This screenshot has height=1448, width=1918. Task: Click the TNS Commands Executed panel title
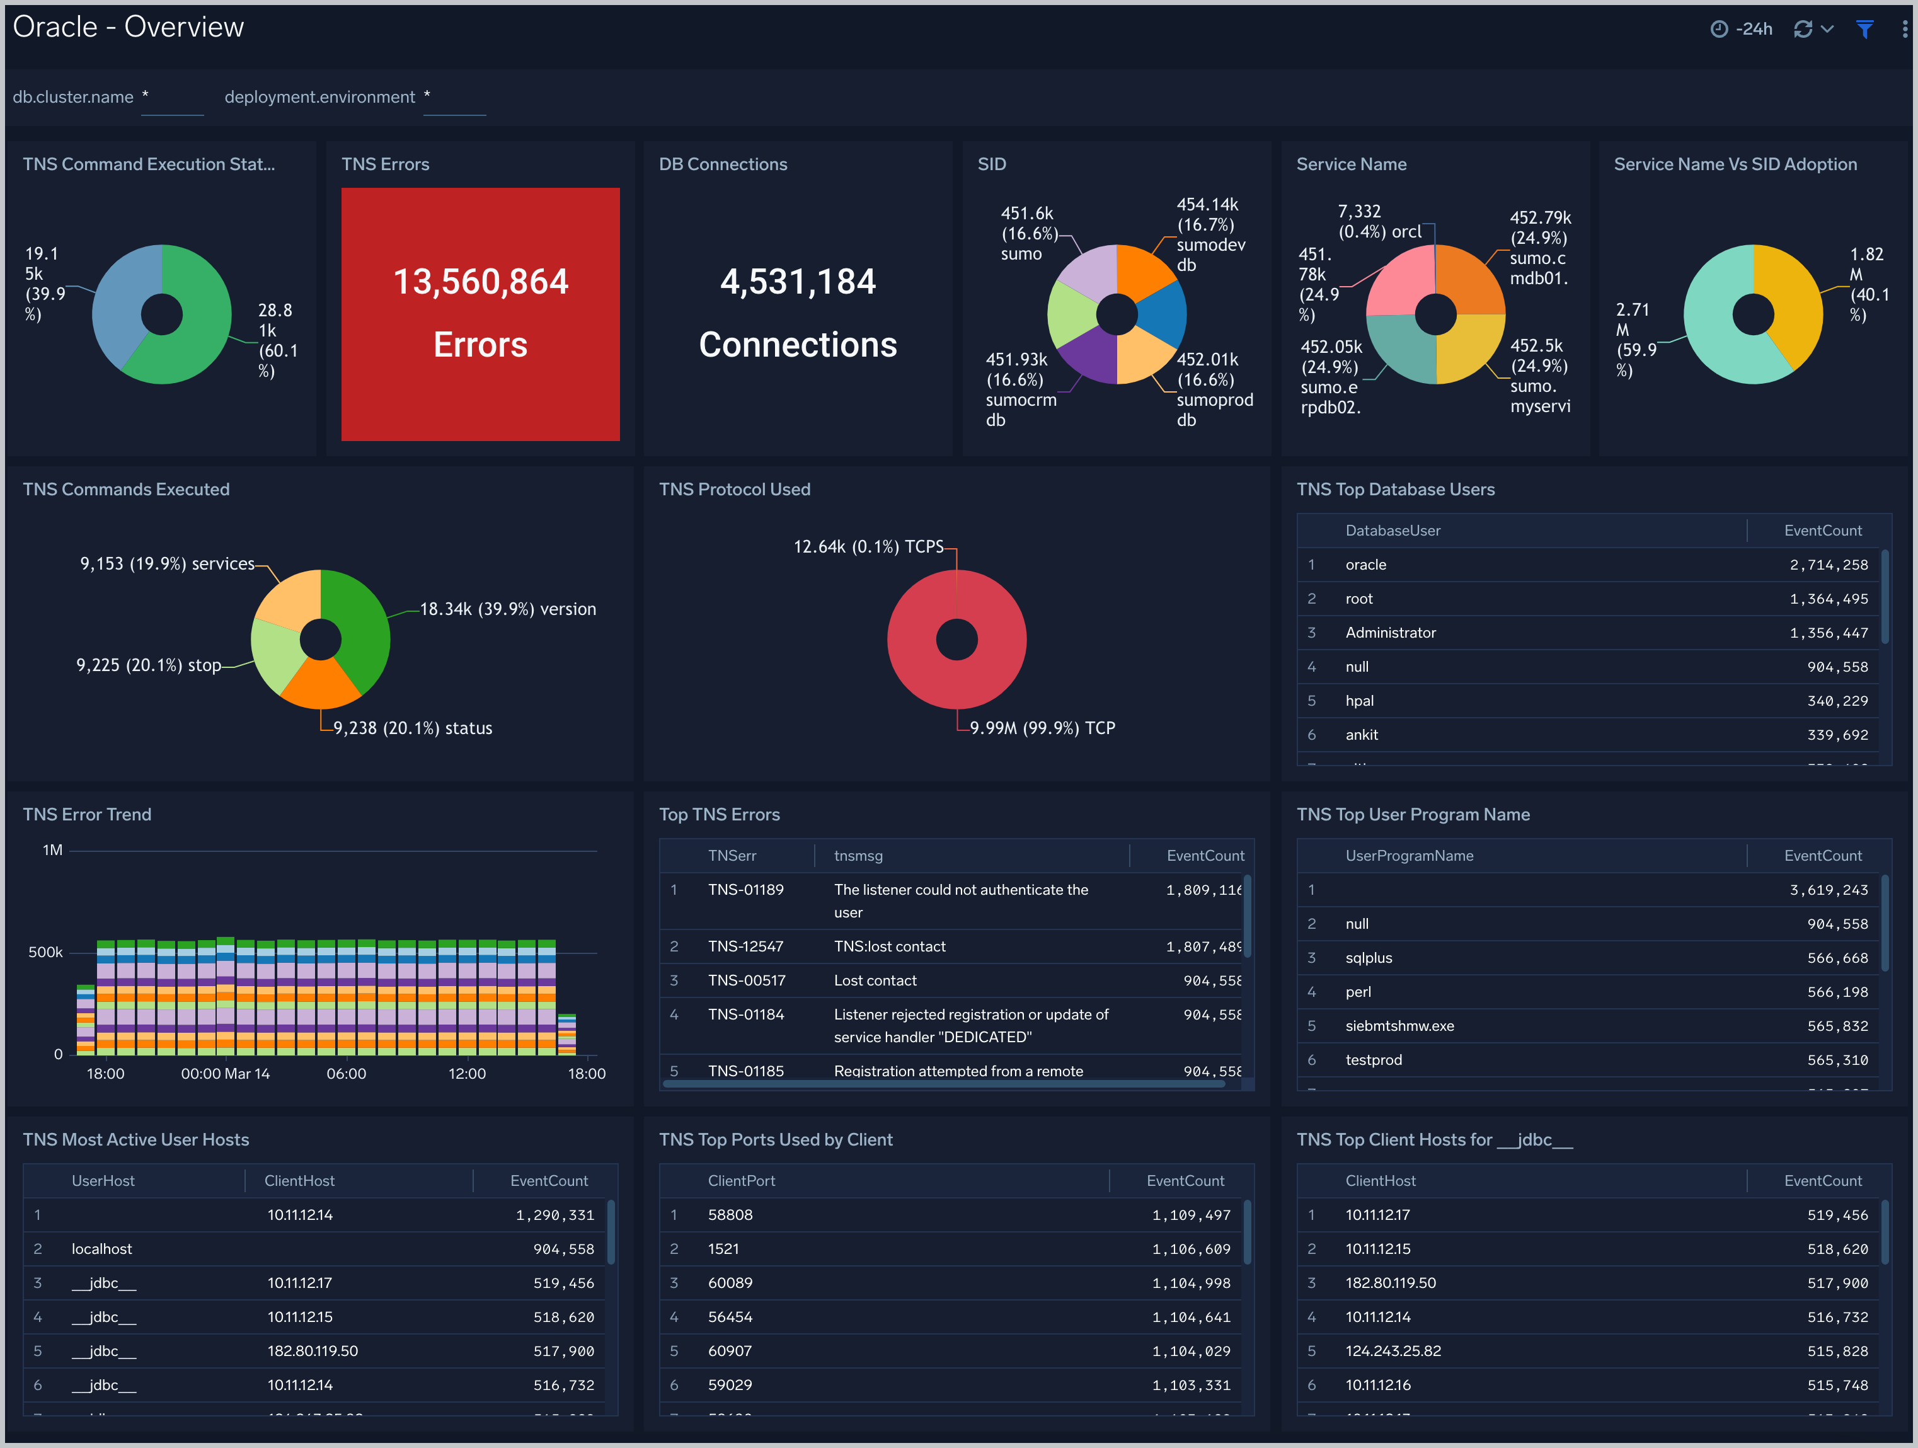tap(126, 489)
